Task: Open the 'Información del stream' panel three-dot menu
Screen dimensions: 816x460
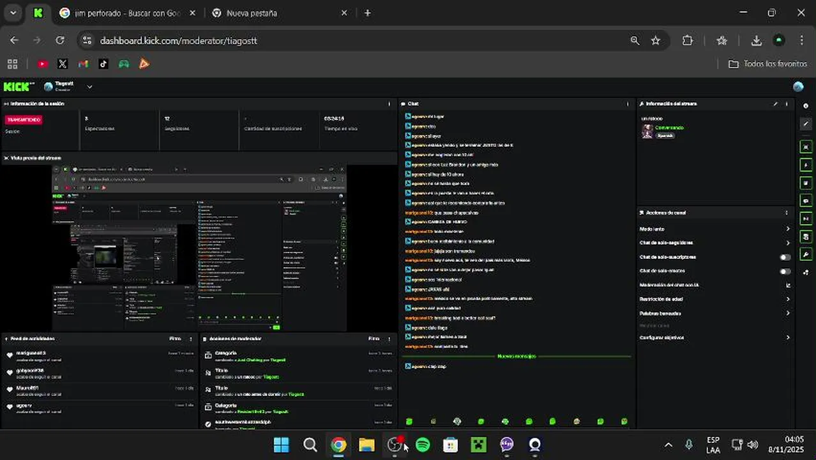Action: coord(787,103)
